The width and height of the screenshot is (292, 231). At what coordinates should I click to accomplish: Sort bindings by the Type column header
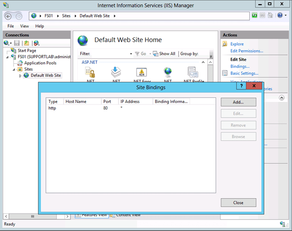[x=55, y=101]
